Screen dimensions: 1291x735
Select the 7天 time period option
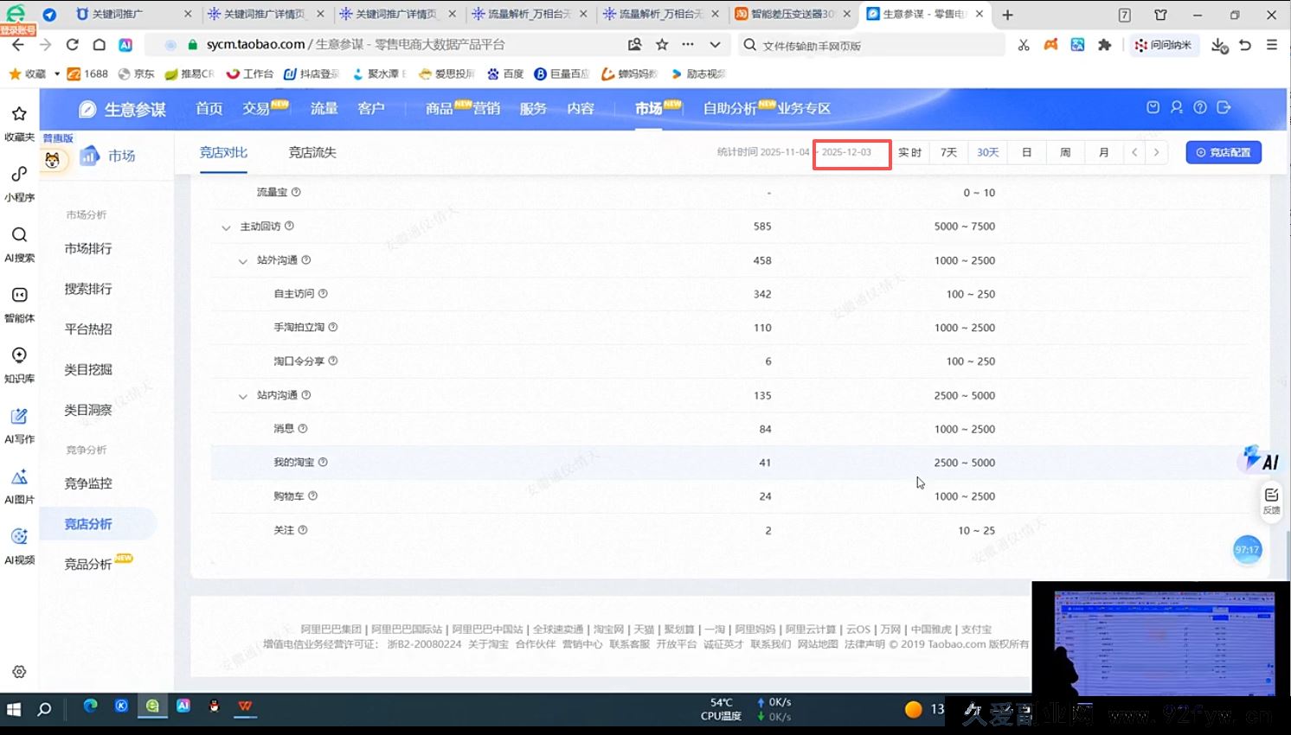point(947,151)
